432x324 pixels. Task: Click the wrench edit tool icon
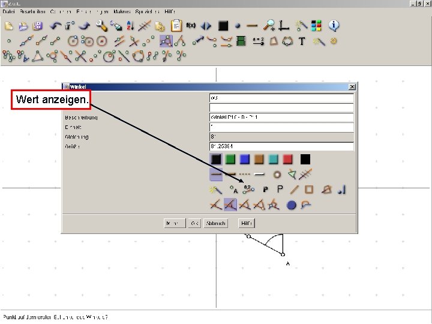(101, 26)
